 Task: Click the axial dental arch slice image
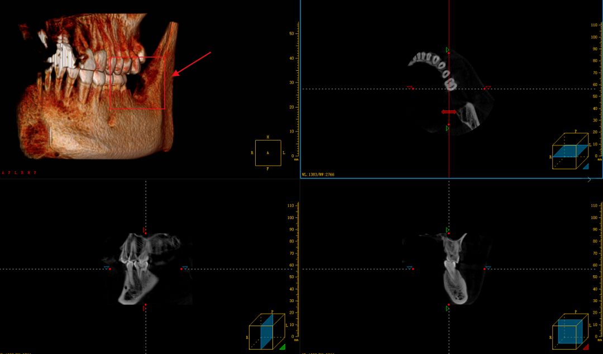[x=451, y=93]
